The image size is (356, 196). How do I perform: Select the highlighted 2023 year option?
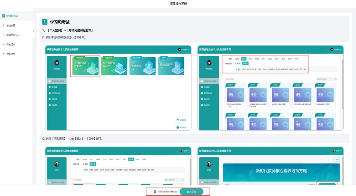131,159
